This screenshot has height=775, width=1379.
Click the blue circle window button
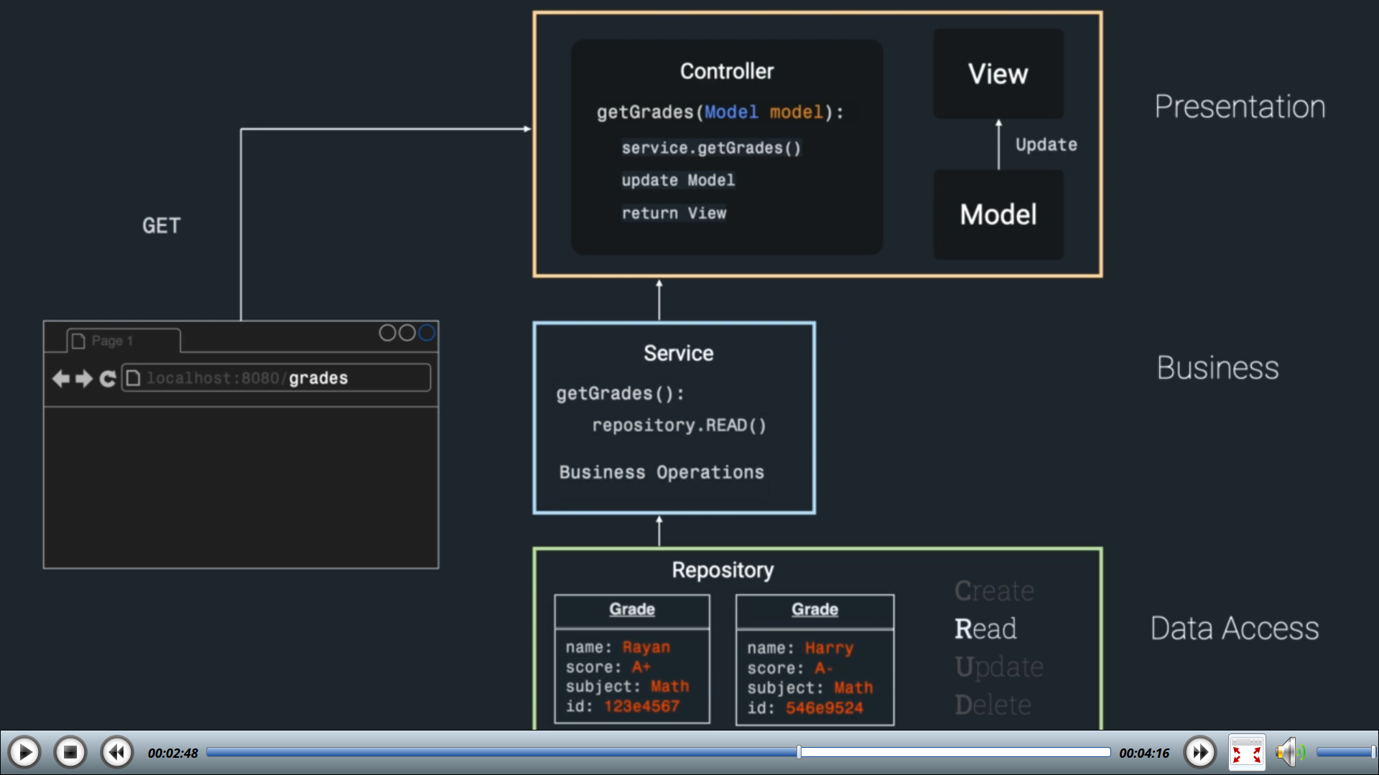coord(427,333)
